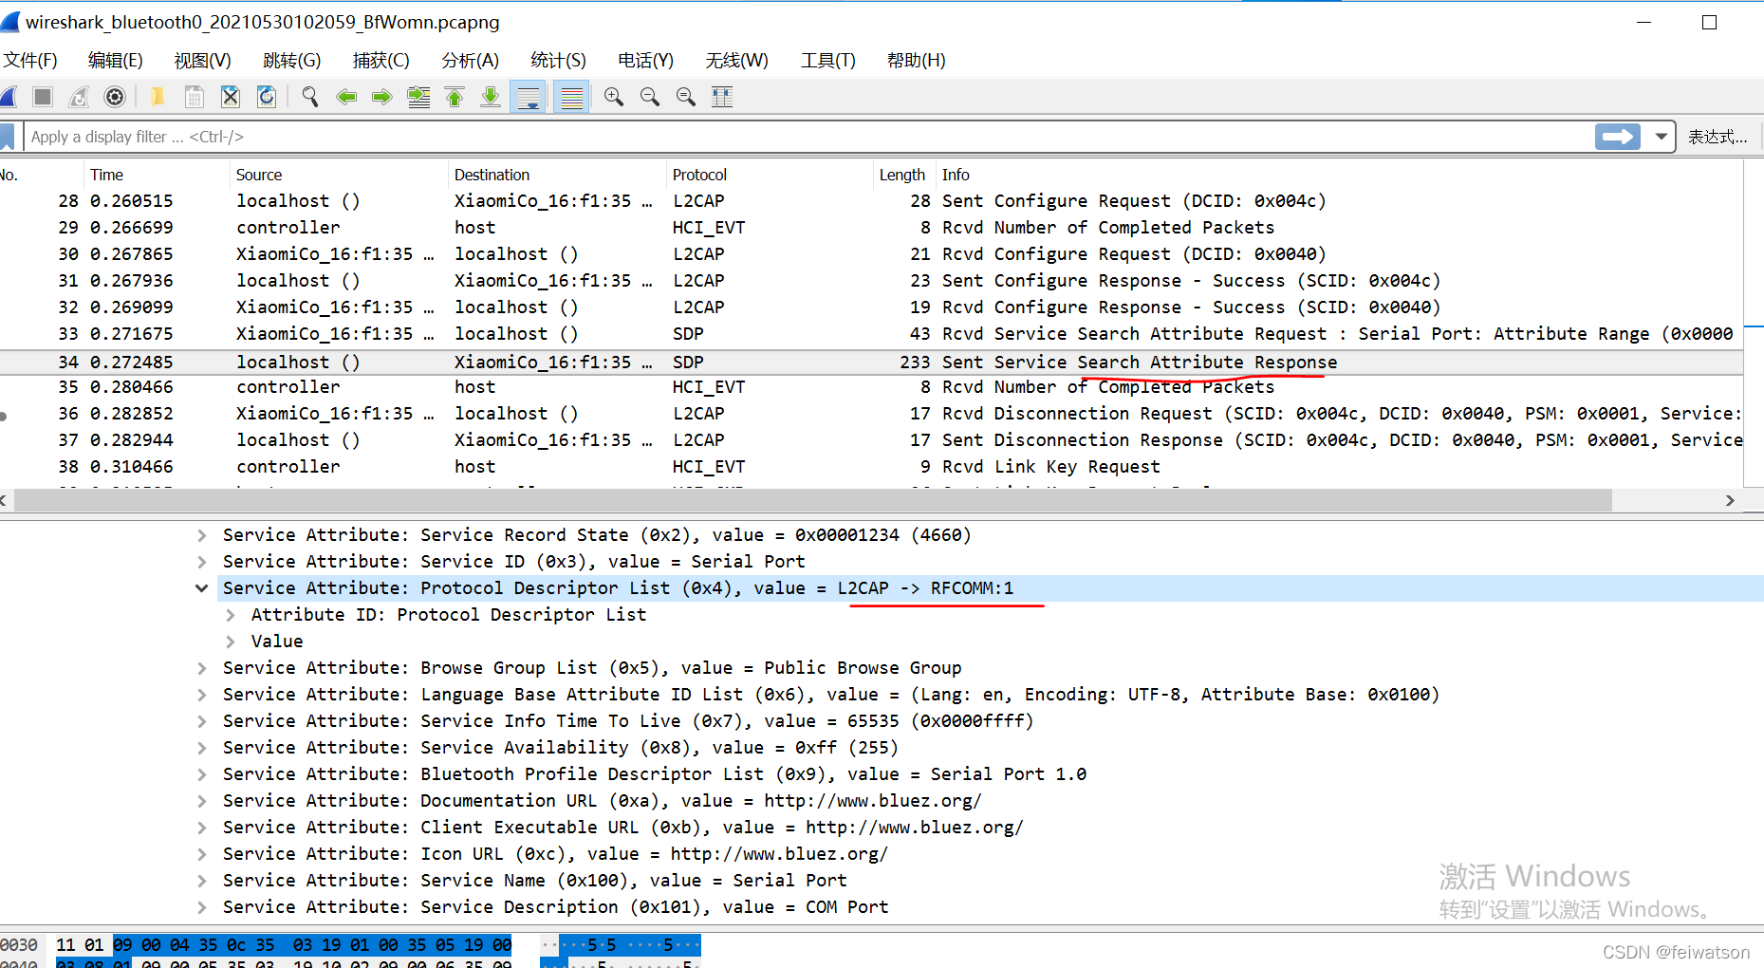Screen dimensions: 1764x968
Task: Jump to the first packet
Action: [455, 97]
